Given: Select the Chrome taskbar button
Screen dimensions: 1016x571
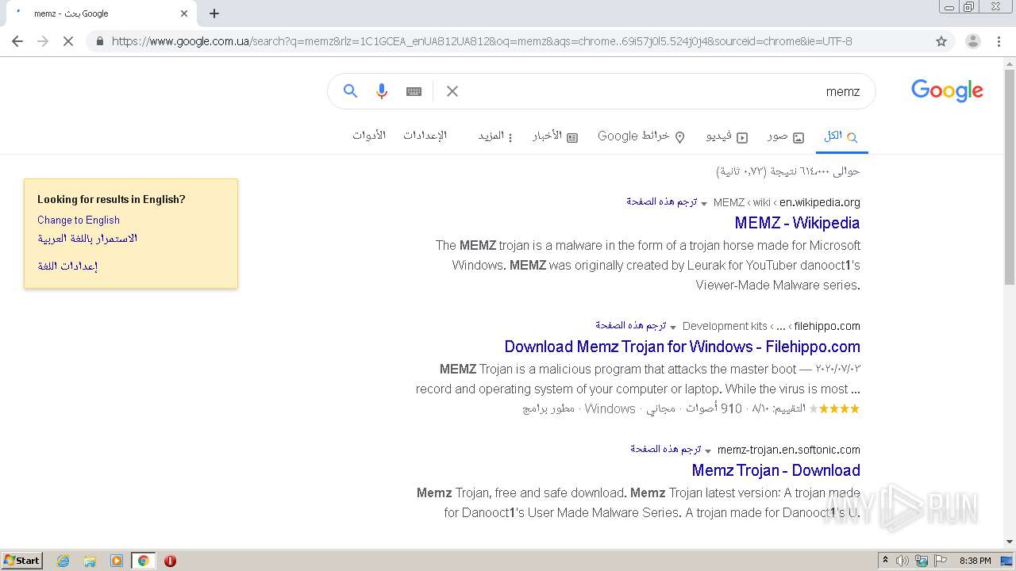Looking at the screenshot, I should pyautogui.click(x=143, y=561).
